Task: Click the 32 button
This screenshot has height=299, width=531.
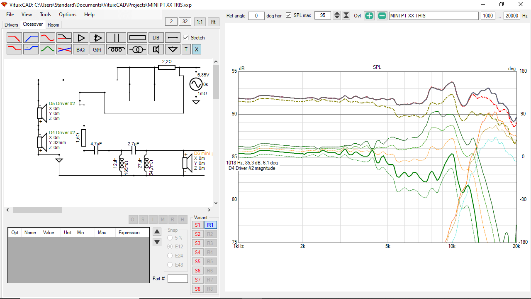Action: [185, 22]
